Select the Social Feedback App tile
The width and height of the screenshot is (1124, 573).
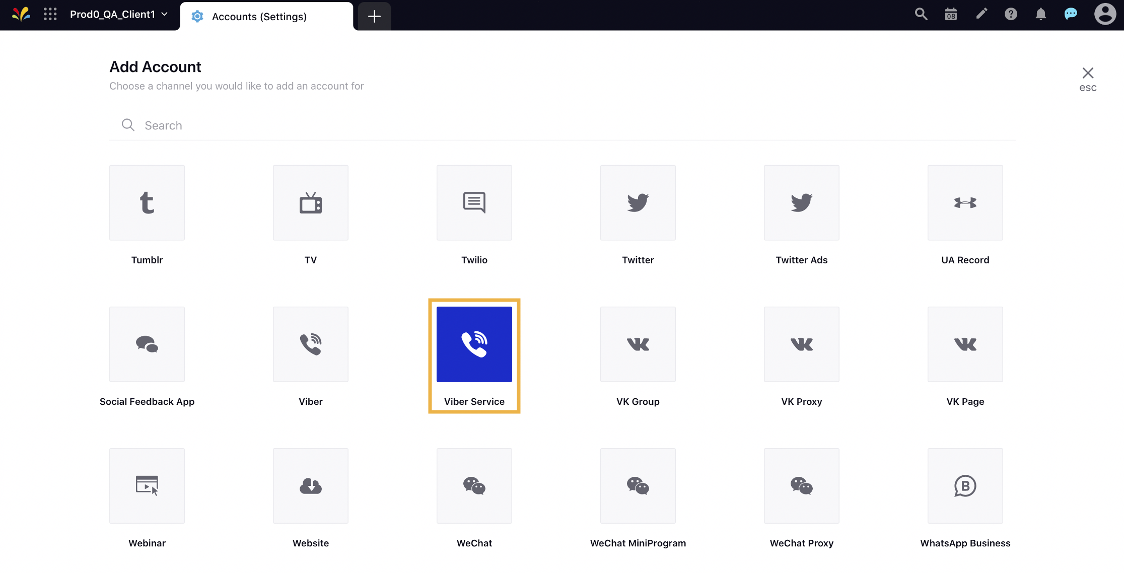147,344
